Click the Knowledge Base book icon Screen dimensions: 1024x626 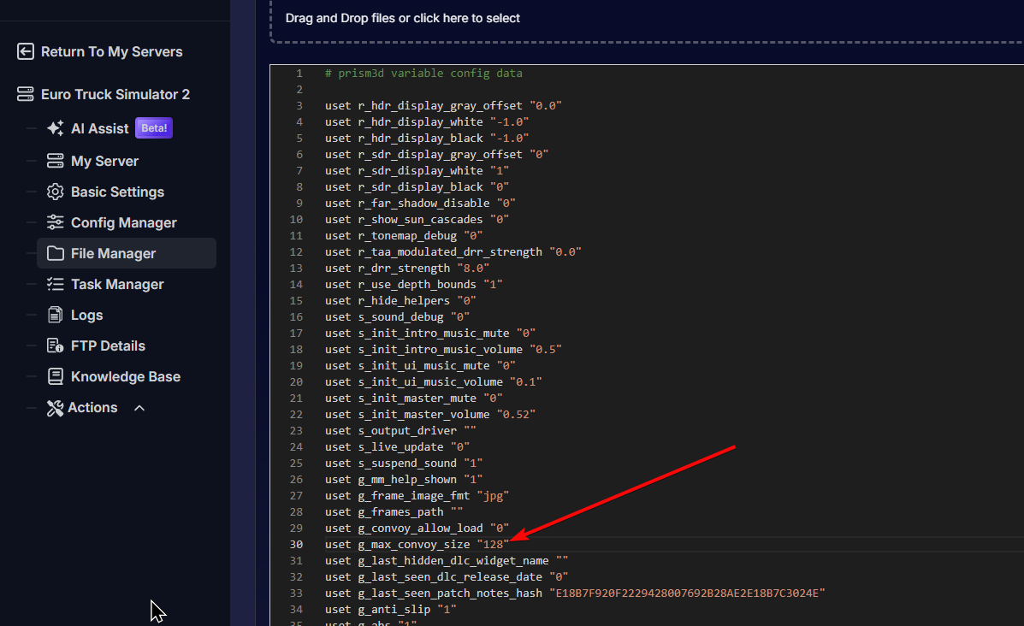click(56, 377)
